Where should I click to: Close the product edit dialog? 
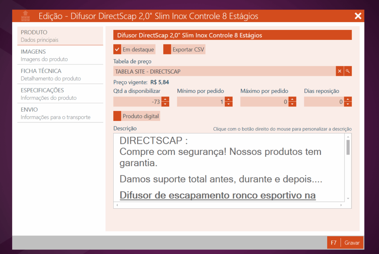(x=358, y=16)
